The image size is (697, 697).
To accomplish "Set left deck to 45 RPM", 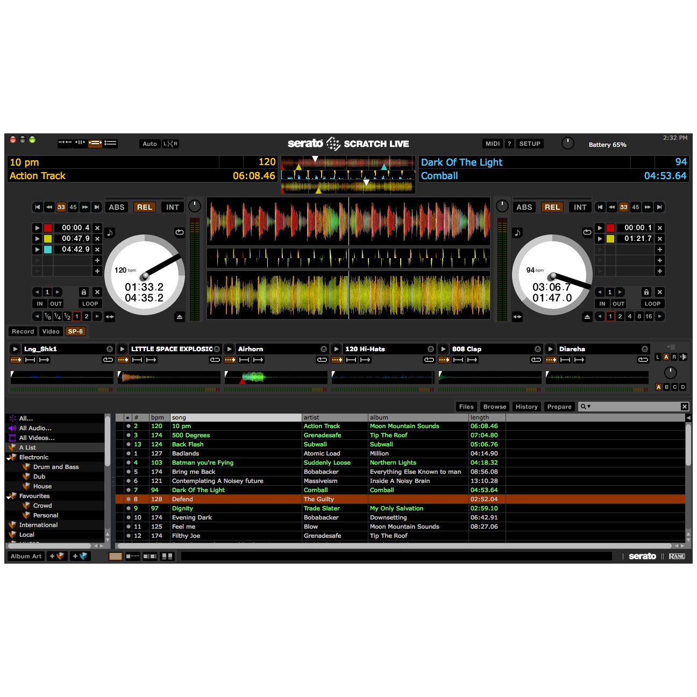I will (x=73, y=207).
